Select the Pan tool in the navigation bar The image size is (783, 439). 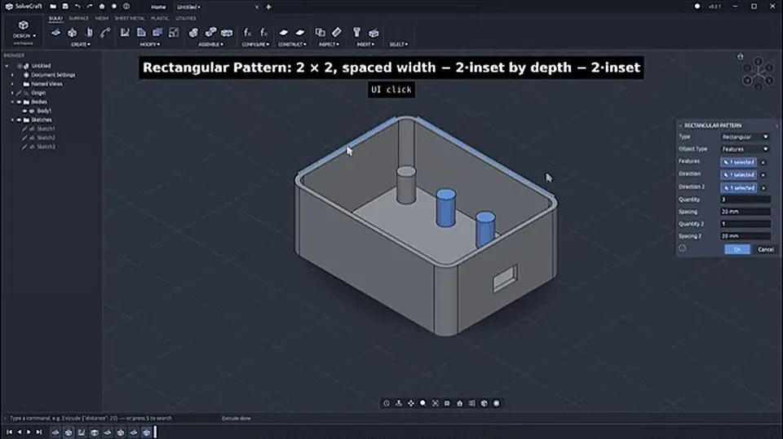411,403
